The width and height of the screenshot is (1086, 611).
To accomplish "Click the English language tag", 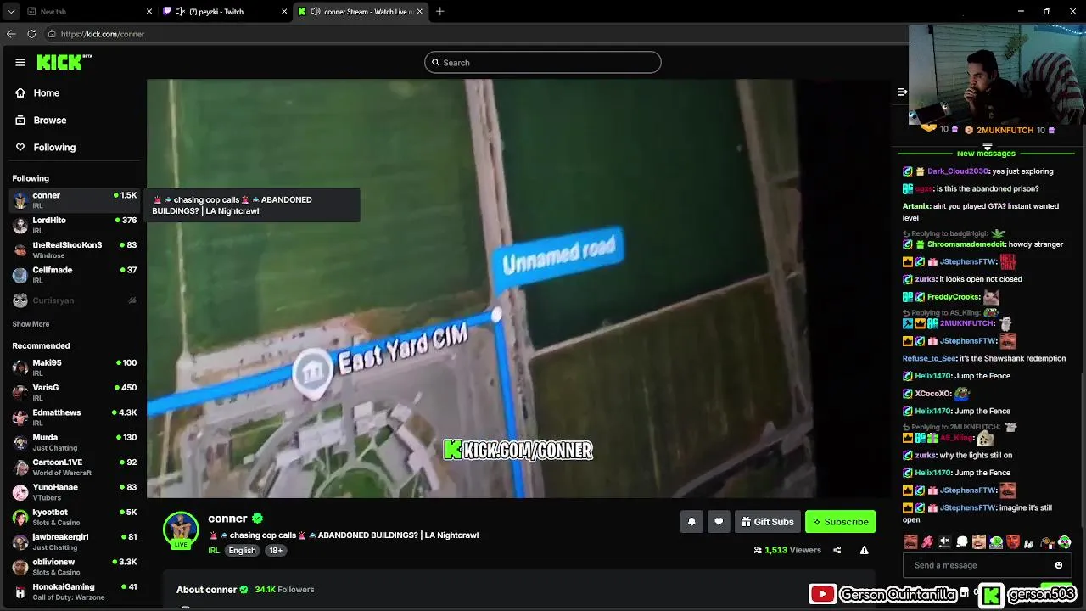I will point(242,550).
